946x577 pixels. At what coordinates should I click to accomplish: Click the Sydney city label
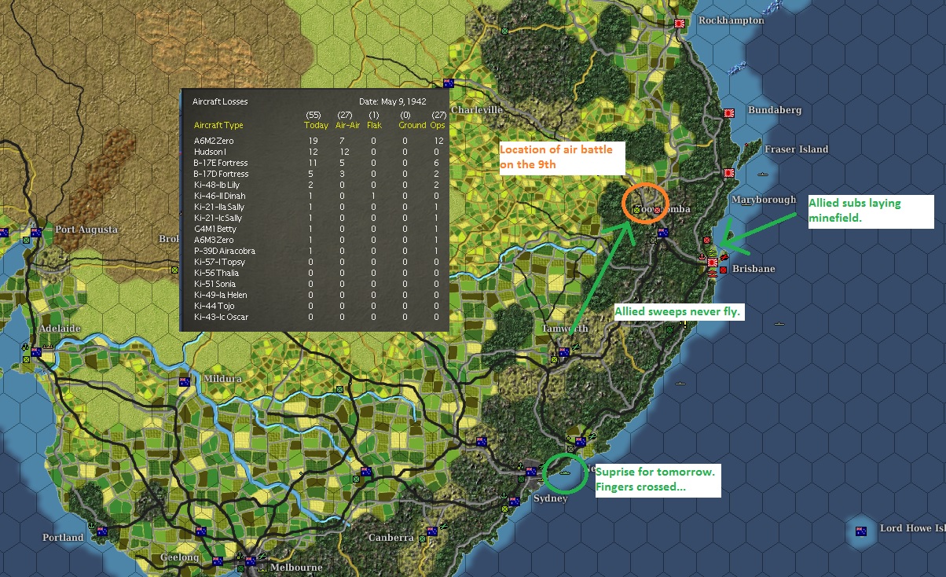click(550, 499)
